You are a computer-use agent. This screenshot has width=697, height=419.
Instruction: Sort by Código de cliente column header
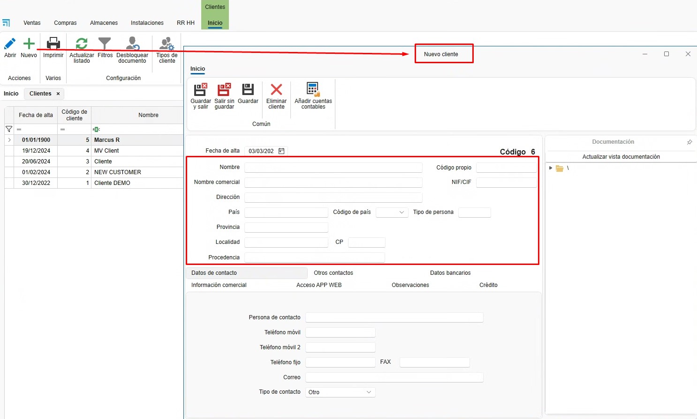click(74, 115)
